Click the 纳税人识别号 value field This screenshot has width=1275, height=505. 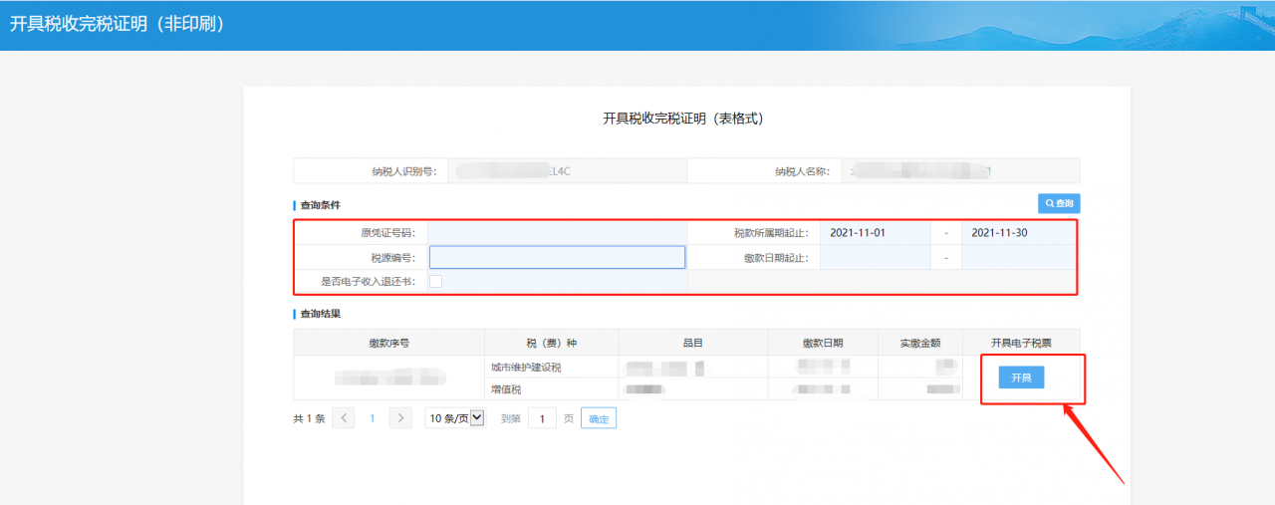tap(567, 171)
